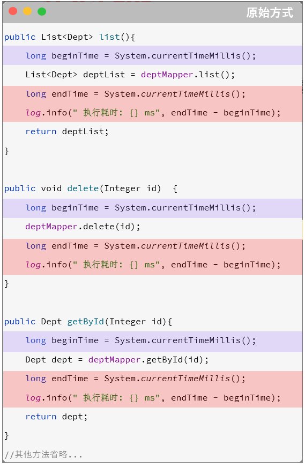
Task: Click the 'return dept;' line
Action: [x=57, y=417]
